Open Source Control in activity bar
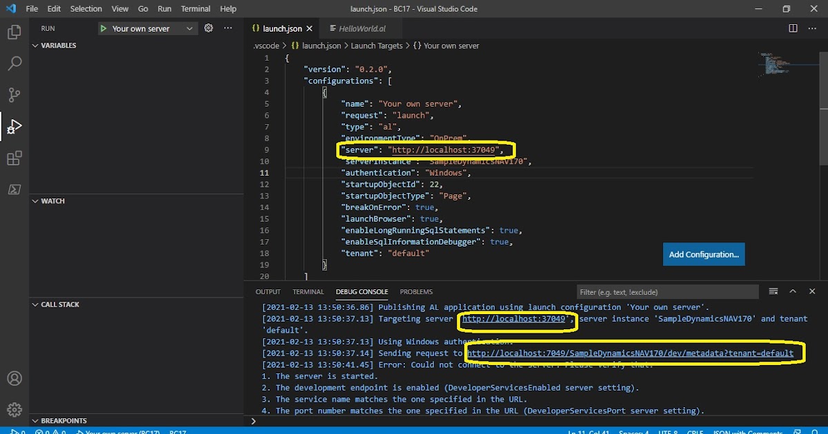 [x=14, y=94]
